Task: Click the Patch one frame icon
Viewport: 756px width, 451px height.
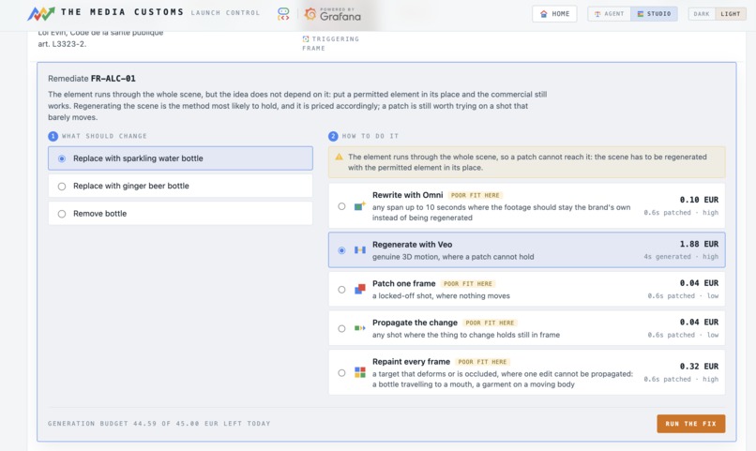Action: (359, 289)
